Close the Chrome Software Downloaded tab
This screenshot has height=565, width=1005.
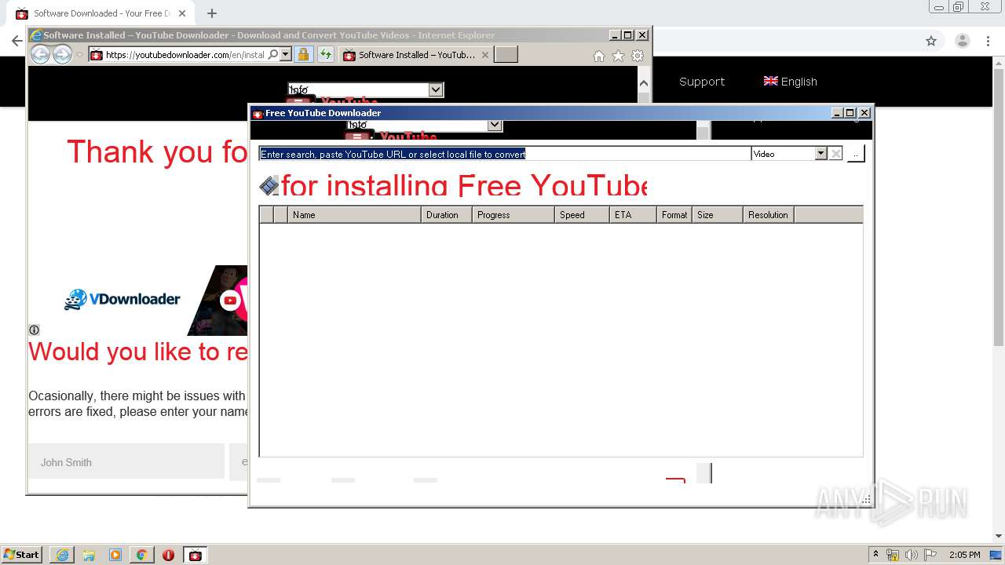click(182, 13)
